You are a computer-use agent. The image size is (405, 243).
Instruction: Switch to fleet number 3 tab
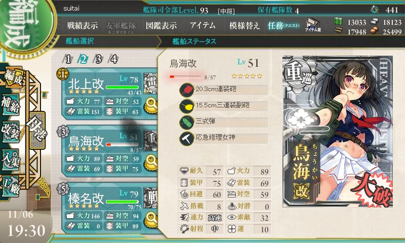click(98, 59)
